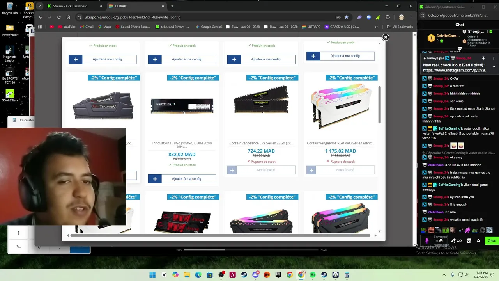Click the popup vertical scrollbar thumb
This screenshot has width=499, height=281.
[379, 105]
